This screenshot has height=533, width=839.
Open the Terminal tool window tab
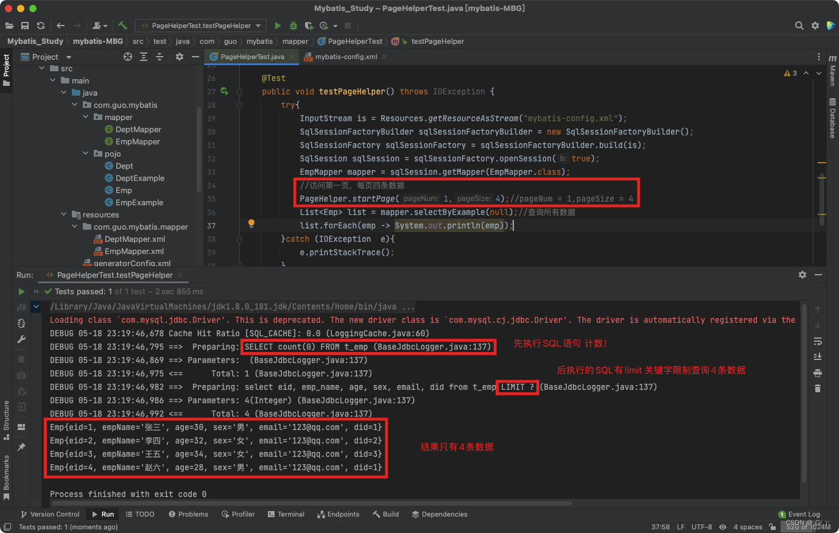tap(286, 514)
